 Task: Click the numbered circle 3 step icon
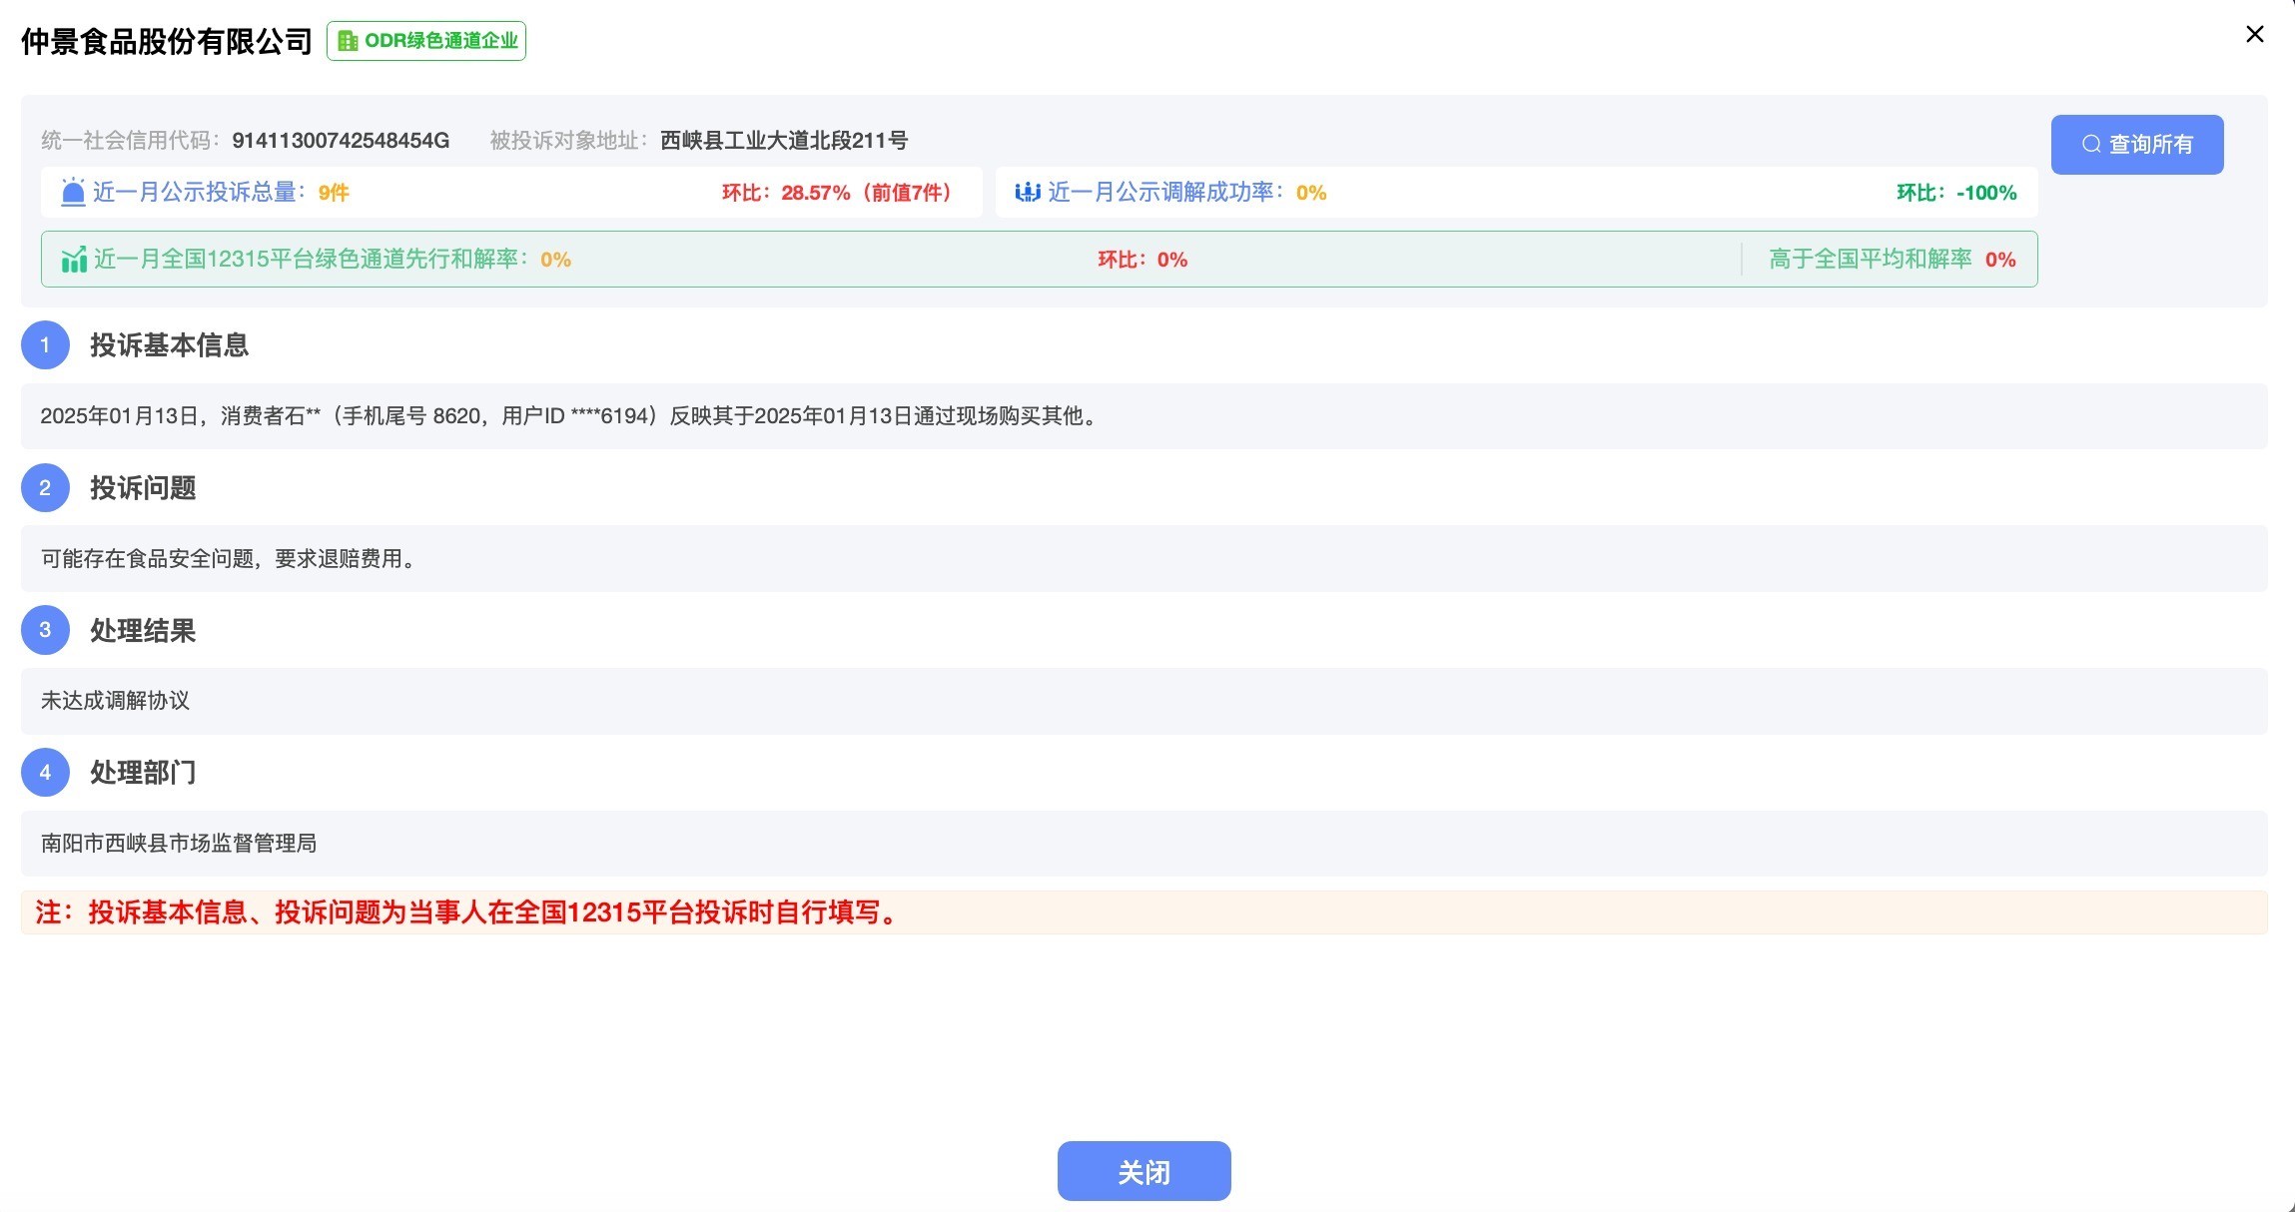(x=45, y=630)
